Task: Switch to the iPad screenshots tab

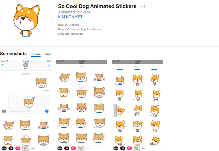Action: click(x=47, y=54)
